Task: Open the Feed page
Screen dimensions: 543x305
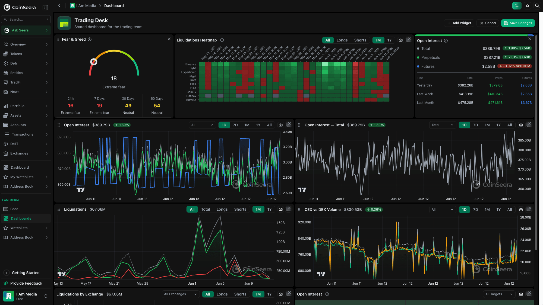Action: [x=26, y=209]
